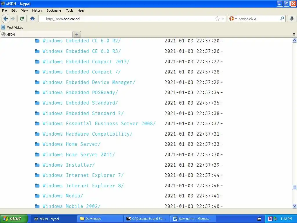Open the Downloads arrow toolbar button

[x=292, y=19]
